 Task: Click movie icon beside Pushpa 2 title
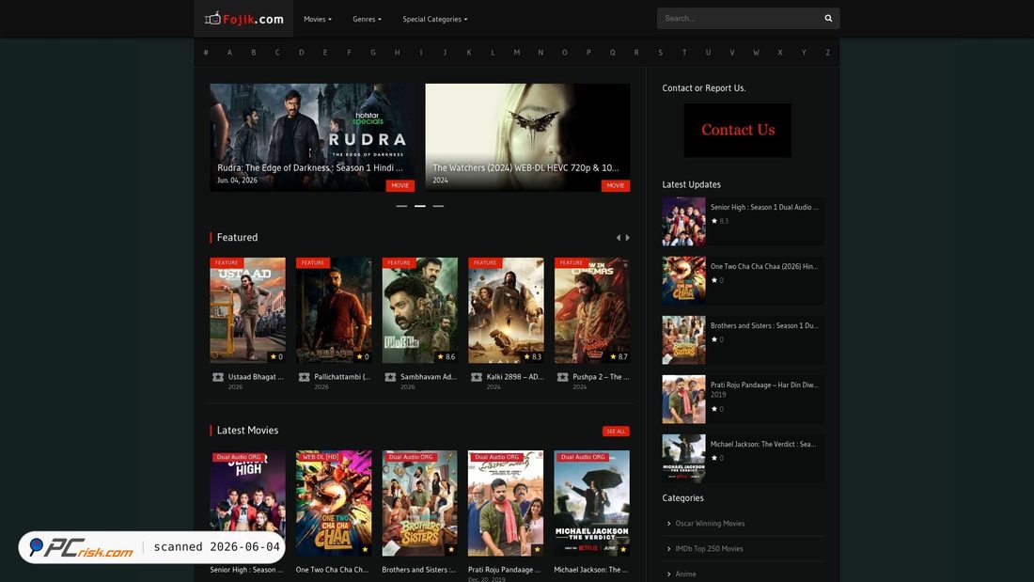562,377
